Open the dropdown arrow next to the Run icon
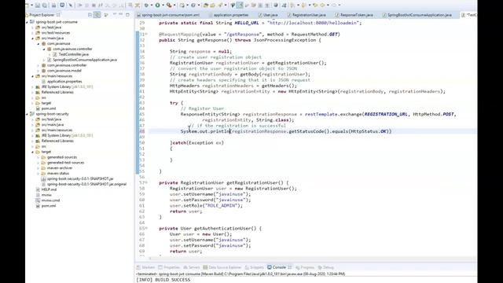 tap(163, 6)
